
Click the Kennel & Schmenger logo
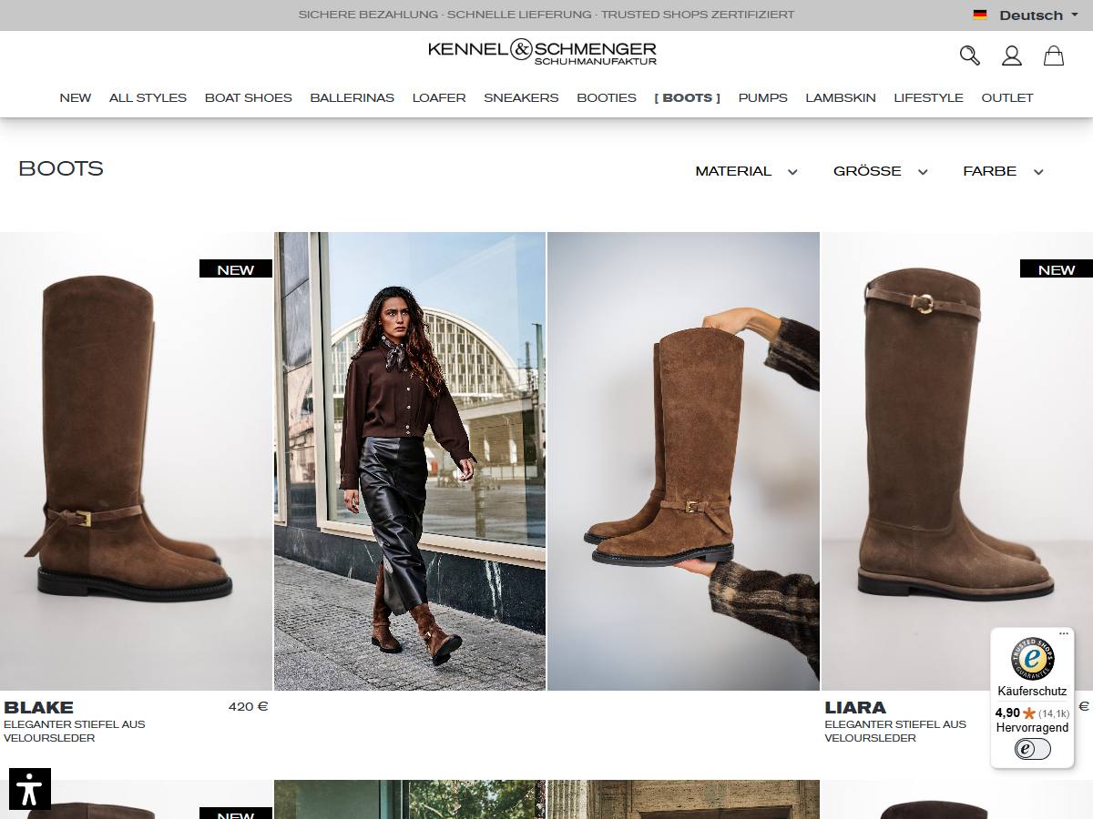point(543,52)
